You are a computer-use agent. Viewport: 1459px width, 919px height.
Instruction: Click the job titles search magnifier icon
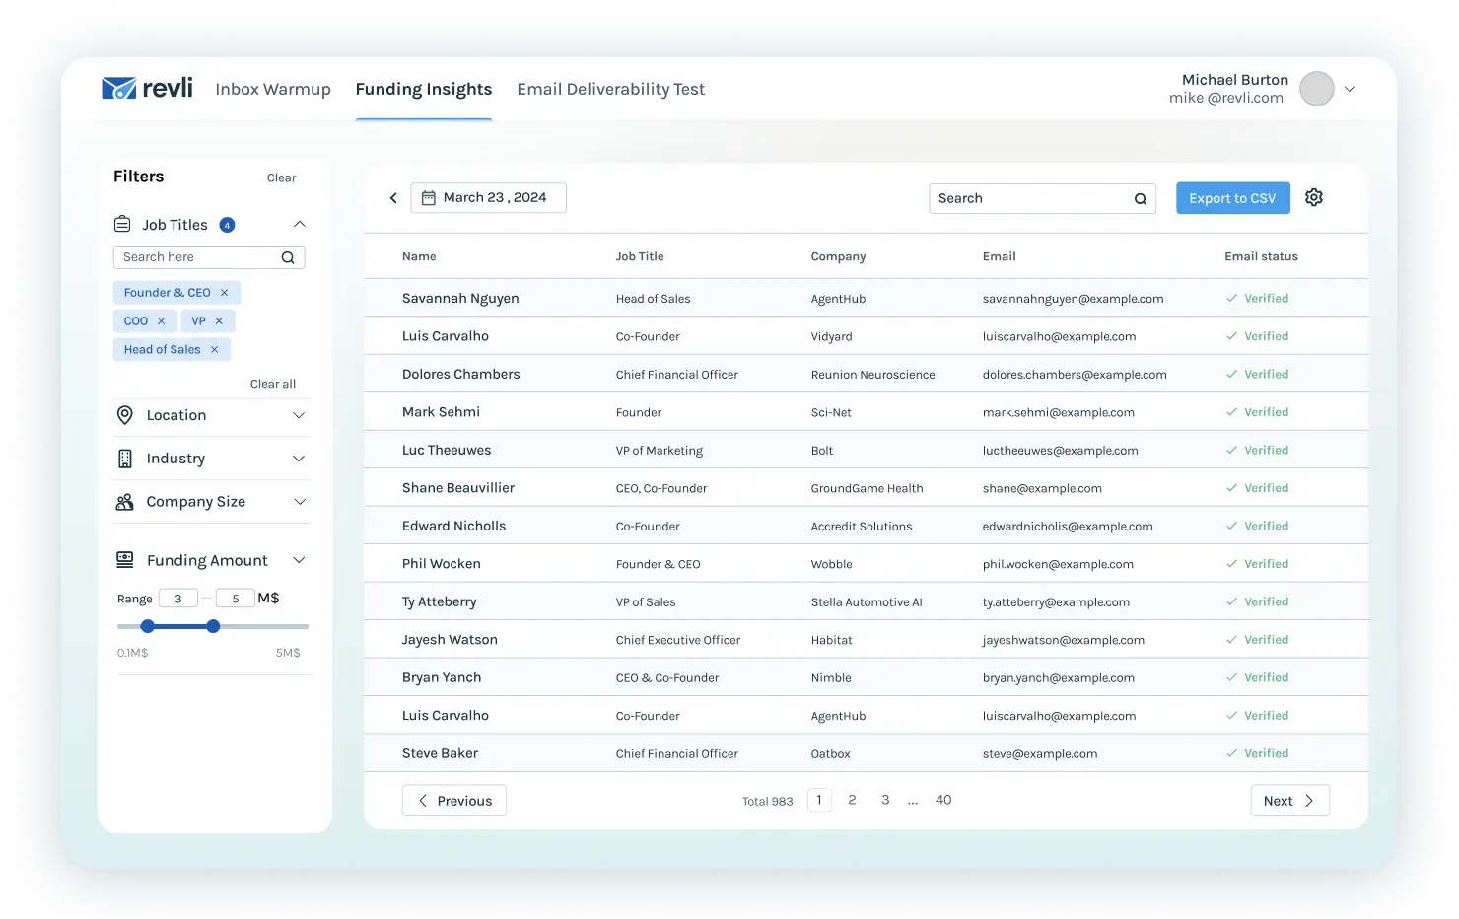click(288, 257)
